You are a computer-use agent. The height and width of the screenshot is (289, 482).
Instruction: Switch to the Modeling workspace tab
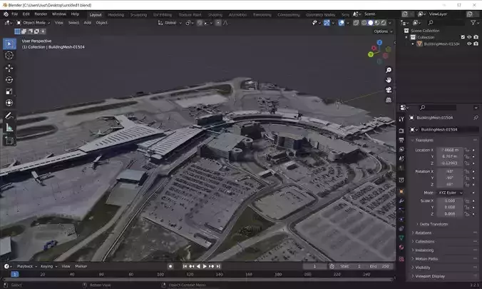[116, 15]
